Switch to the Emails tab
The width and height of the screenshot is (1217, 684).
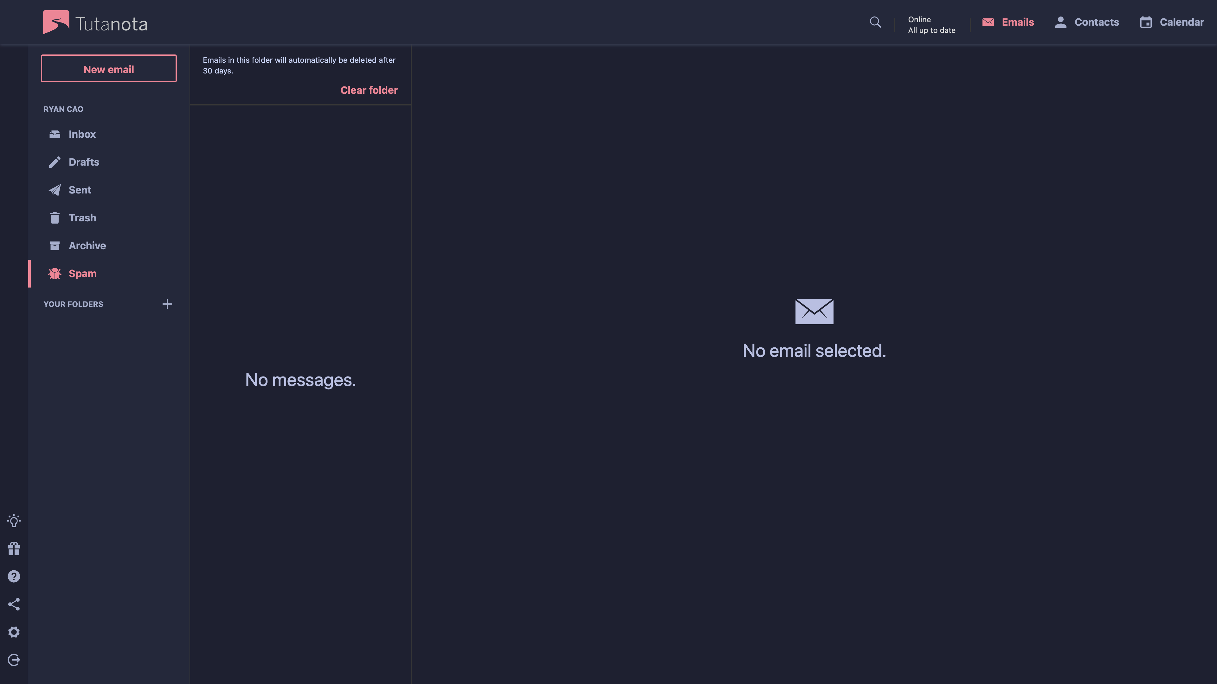[1008, 22]
